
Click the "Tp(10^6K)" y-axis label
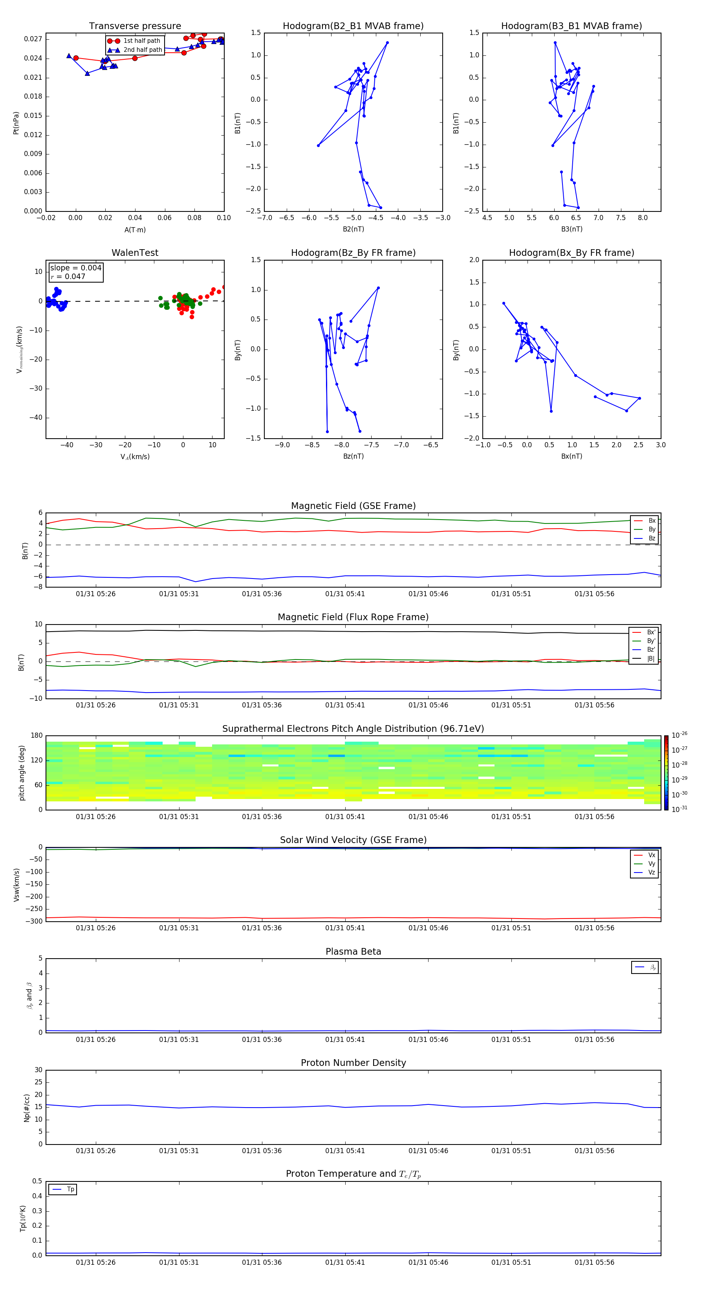pos(23,1219)
